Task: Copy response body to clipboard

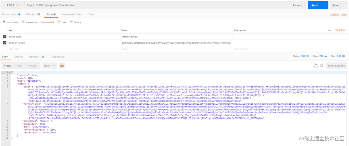Action: (316, 66)
